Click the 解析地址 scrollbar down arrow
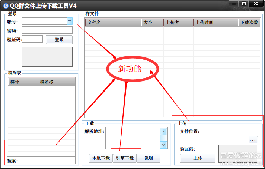The width and height of the screenshot is (265, 169). click(x=163, y=145)
